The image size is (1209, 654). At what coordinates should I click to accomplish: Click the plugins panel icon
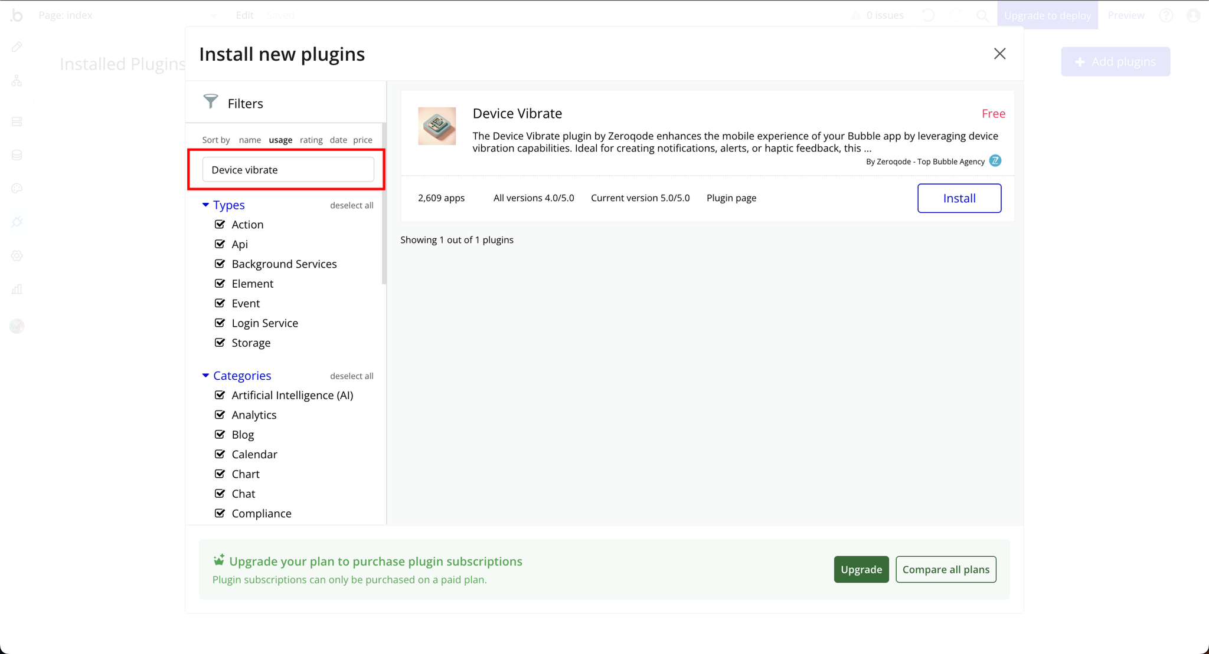point(18,222)
